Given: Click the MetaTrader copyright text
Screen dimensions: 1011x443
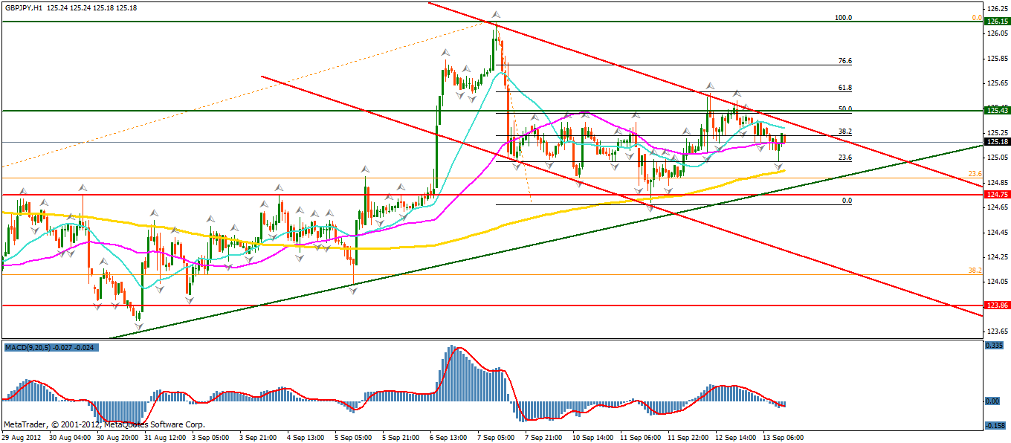Looking at the screenshot, I should pyautogui.click(x=104, y=425).
